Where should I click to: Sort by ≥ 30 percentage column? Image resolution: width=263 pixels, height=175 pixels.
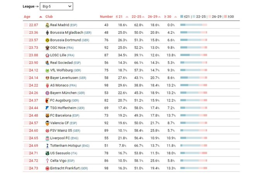click(167, 17)
